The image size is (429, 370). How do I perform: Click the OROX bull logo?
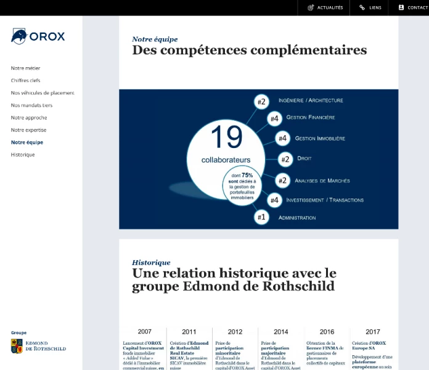pyautogui.click(x=38, y=36)
